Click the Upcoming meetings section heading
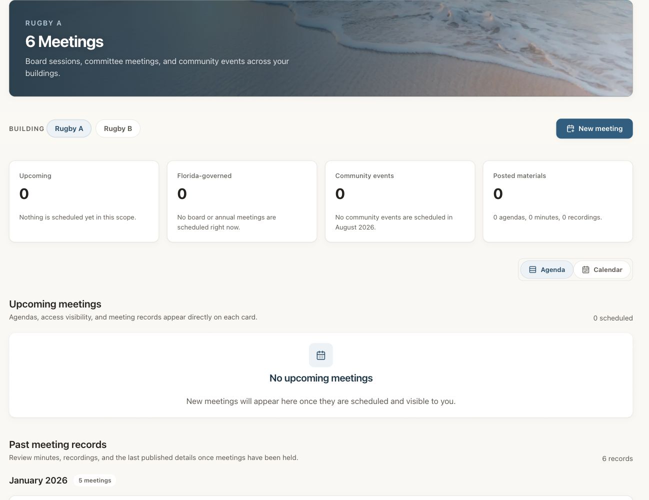The image size is (649, 500). [x=55, y=304]
